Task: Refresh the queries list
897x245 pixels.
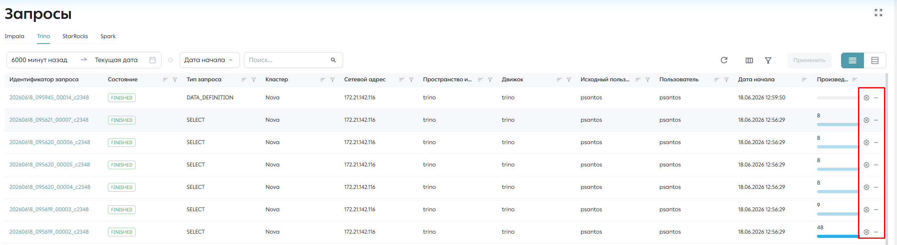Action: pos(724,60)
